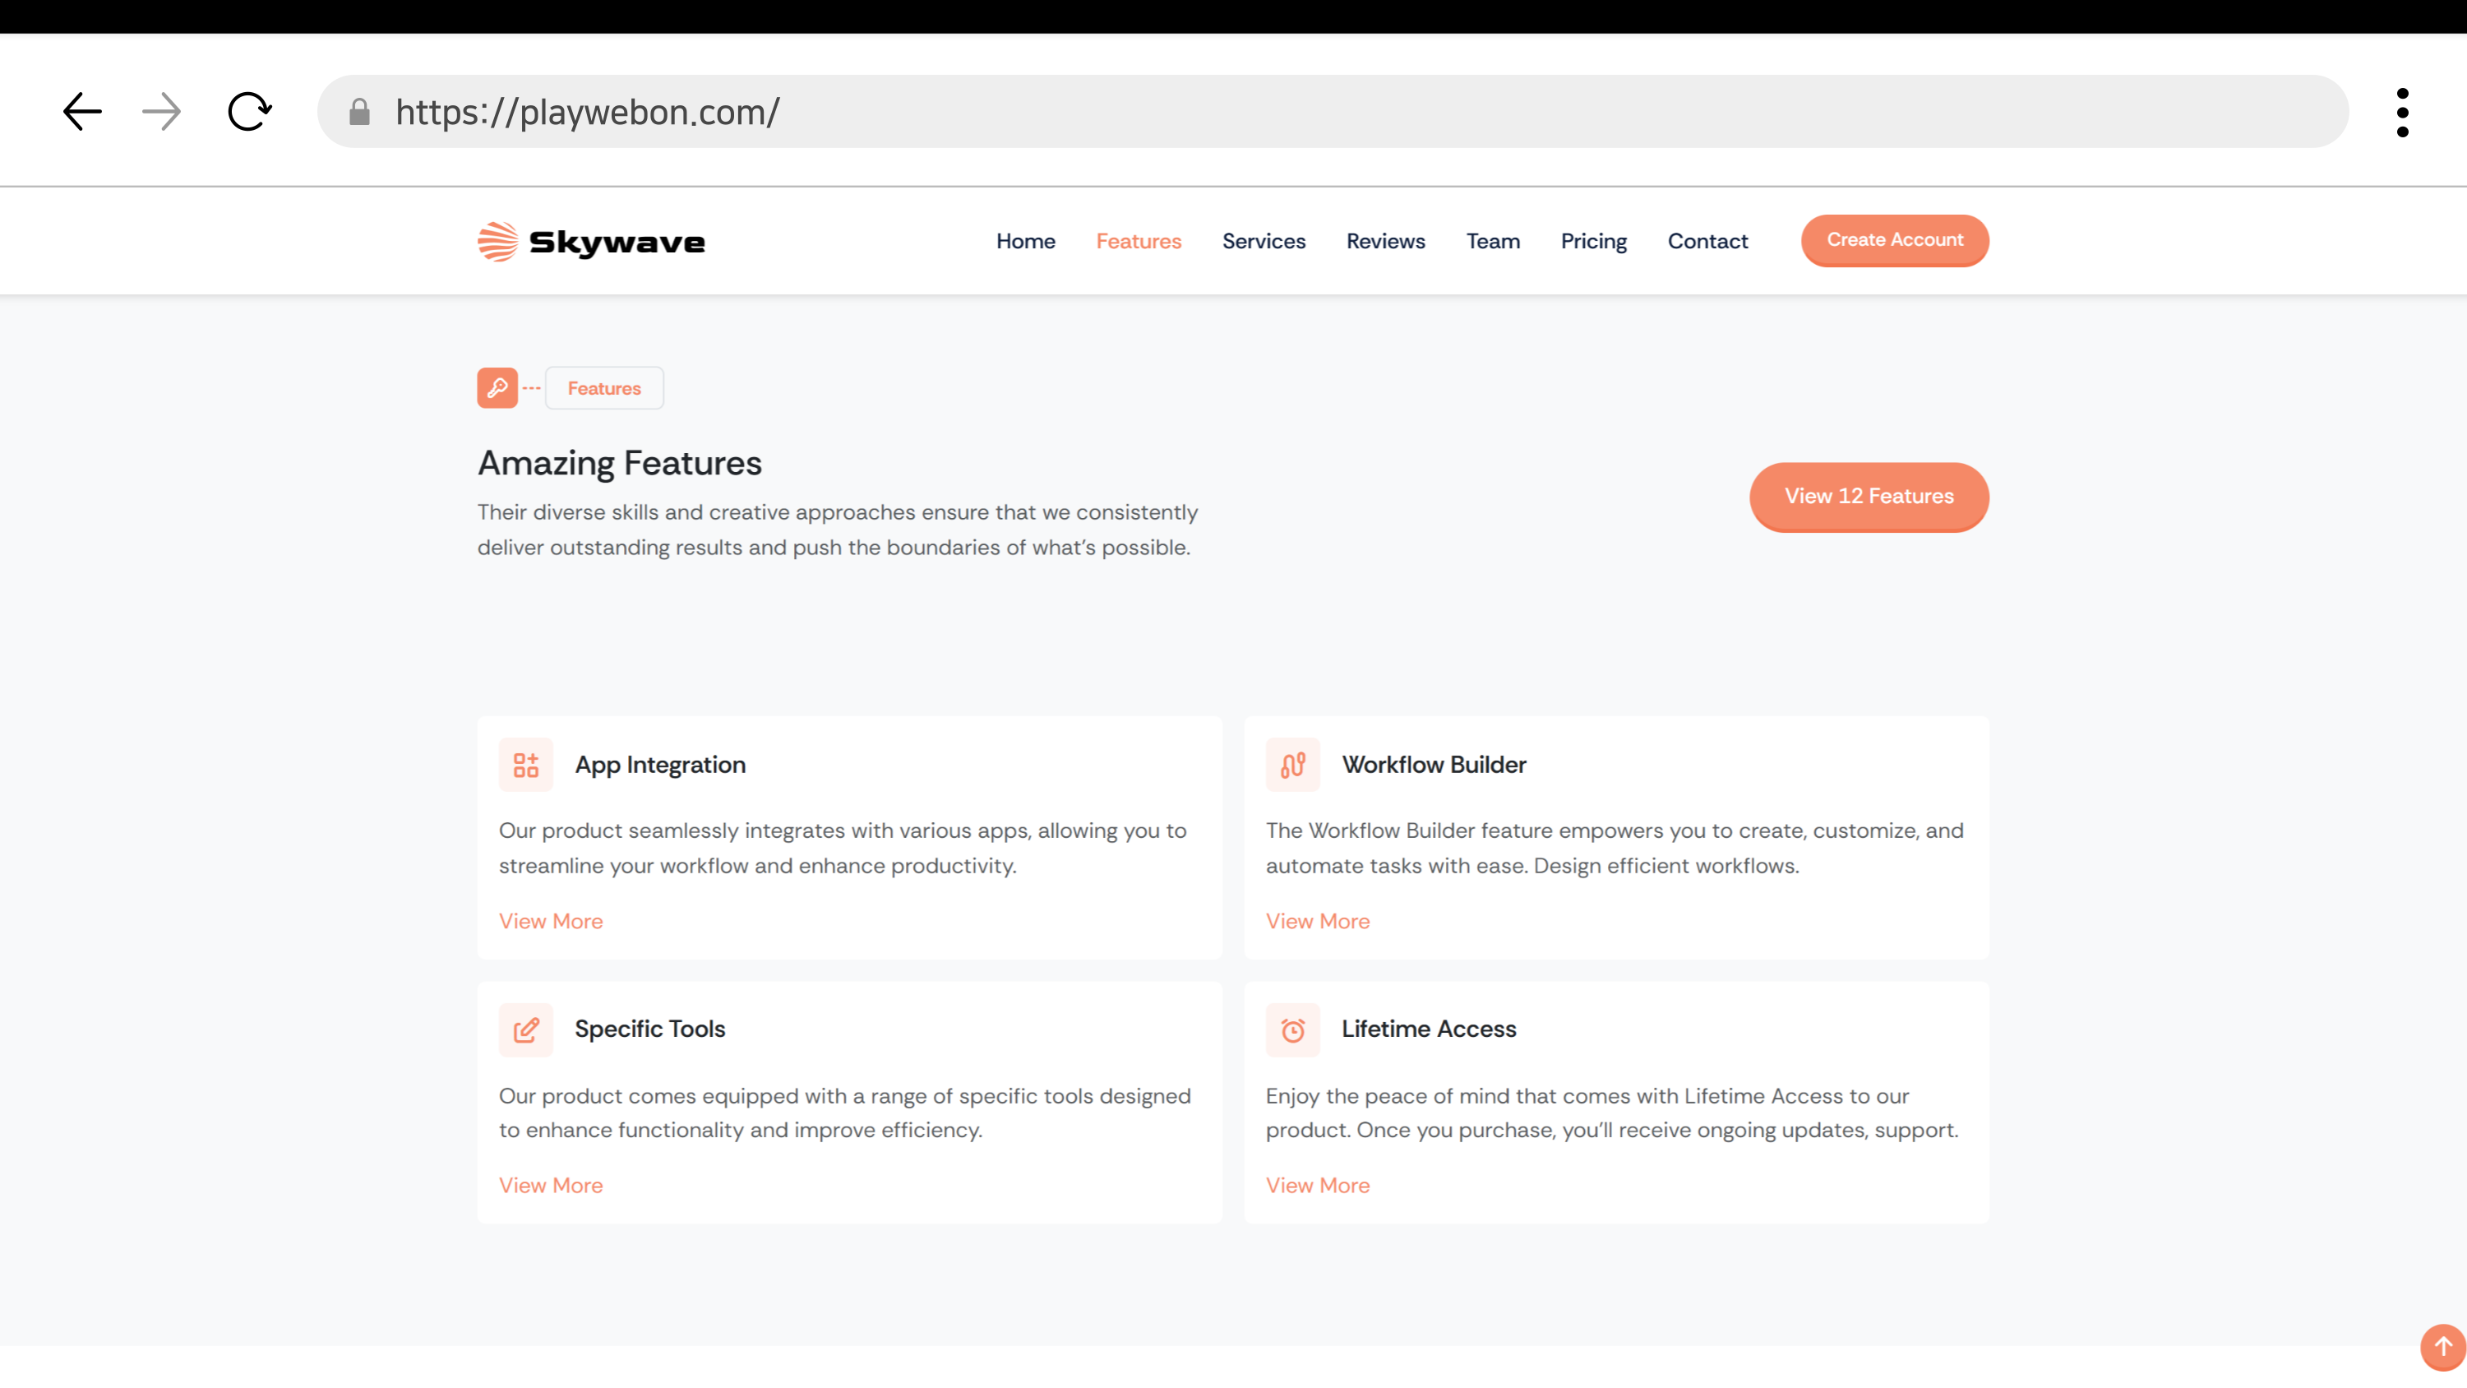The width and height of the screenshot is (2467, 1388).
Task: Reload the page with refresh icon
Action: point(249,112)
